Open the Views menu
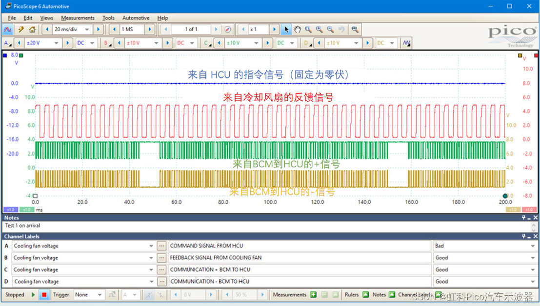The height and width of the screenshot is (306, 540). click(x=46, y=18)
